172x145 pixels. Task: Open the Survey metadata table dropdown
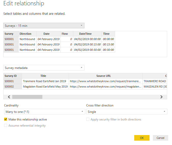coord(44,68)
